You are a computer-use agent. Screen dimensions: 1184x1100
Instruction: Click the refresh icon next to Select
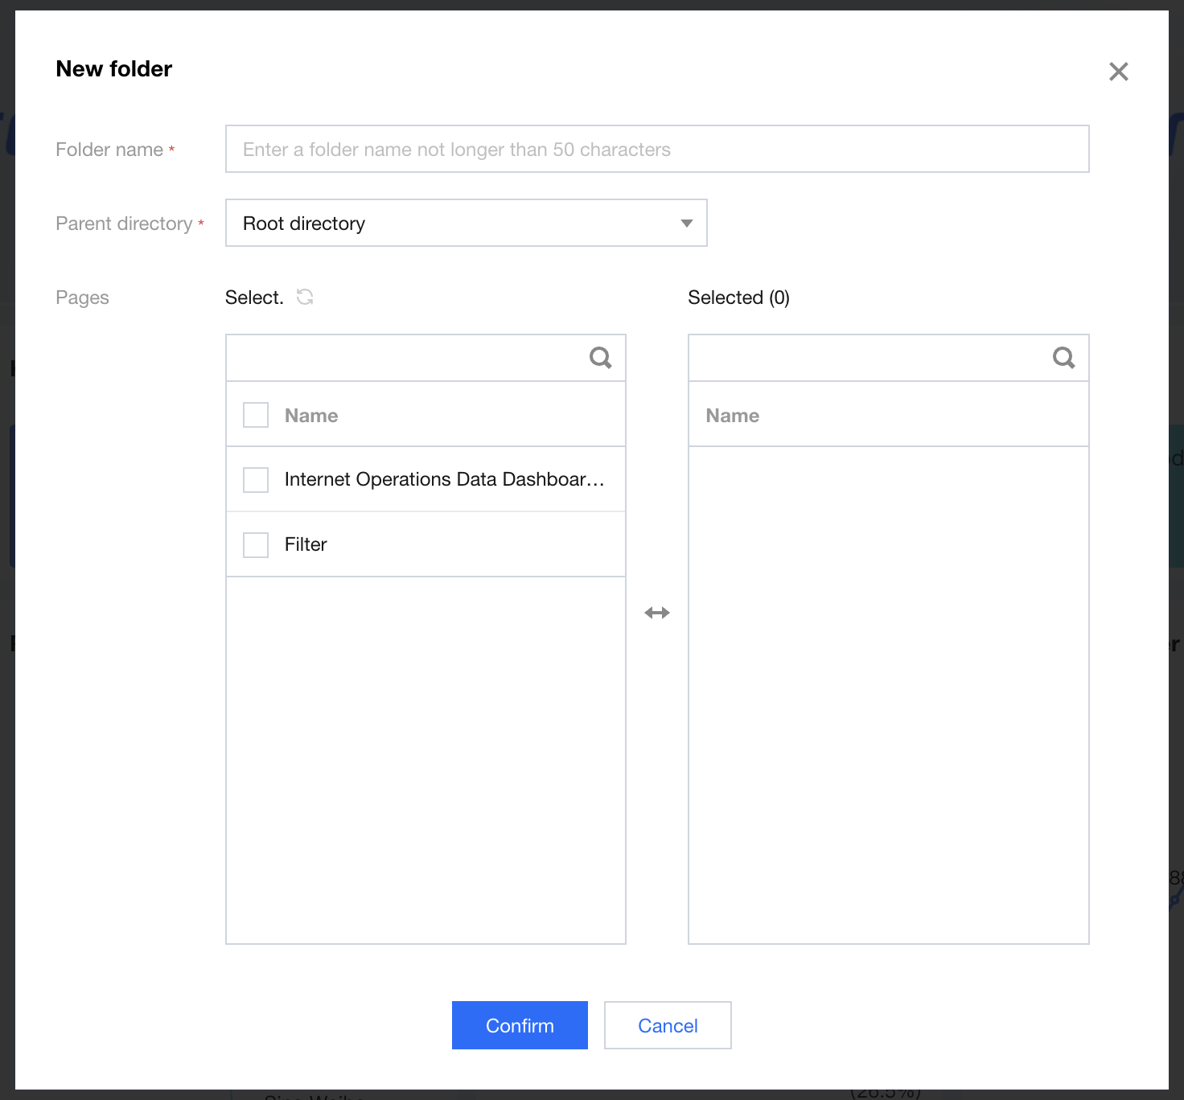pos(305,297)
